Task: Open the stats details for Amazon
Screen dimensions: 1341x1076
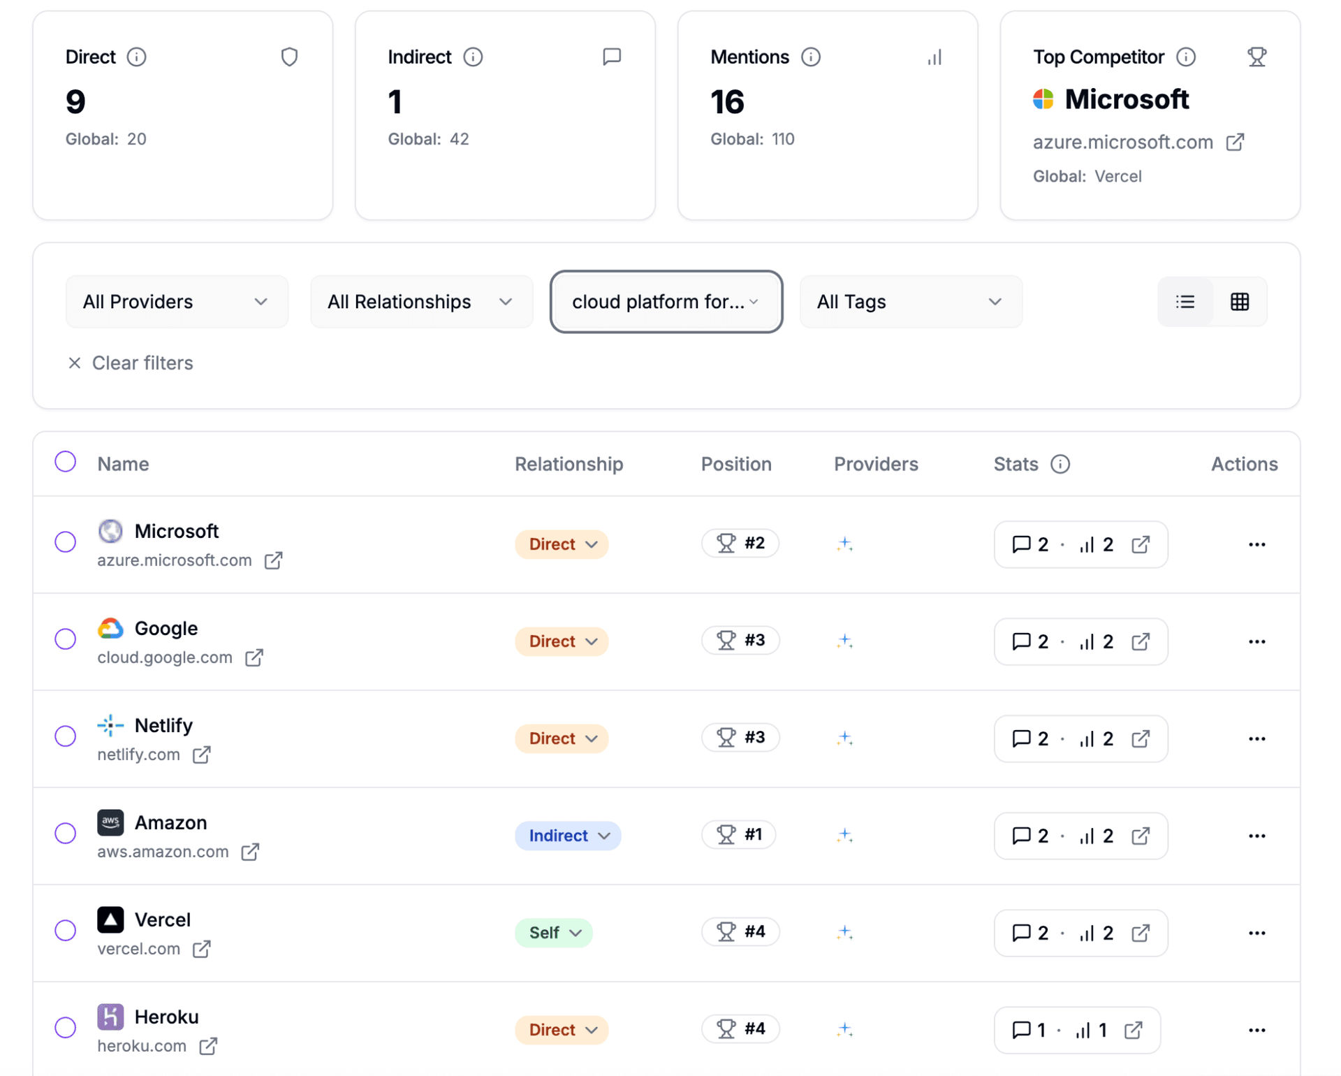Action: pyautogui.click(x=1080, y=836)
